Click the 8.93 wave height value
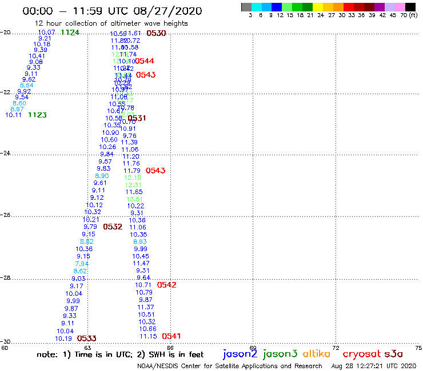423x371 pixels. (140, 241)
